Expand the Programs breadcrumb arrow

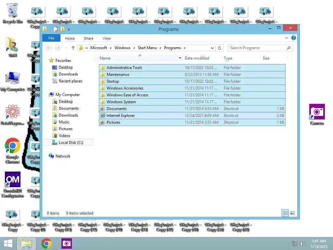(185, 48)
